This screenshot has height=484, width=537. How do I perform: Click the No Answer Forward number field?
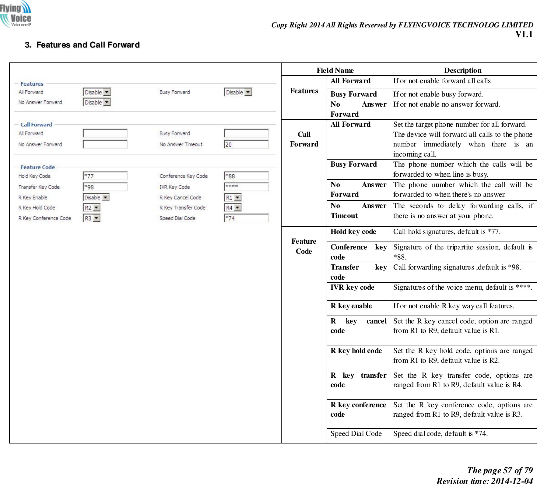click(x=105, y=144)
